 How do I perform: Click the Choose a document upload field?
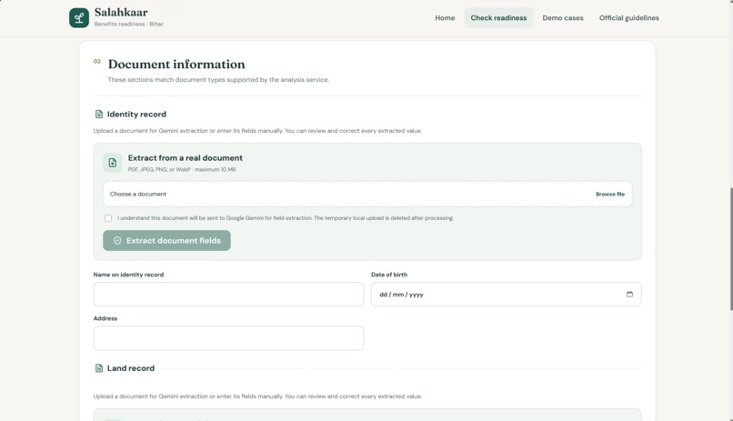[x=367, y=194]
